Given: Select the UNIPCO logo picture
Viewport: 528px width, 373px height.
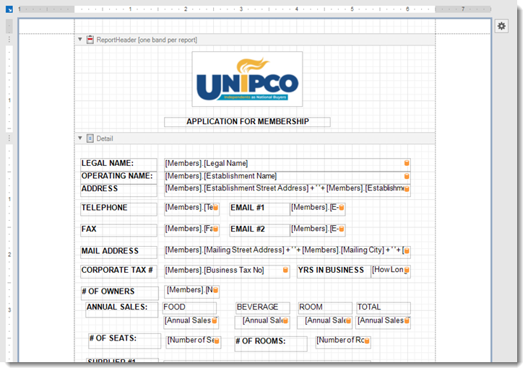Looking at the screenshot, I should [x=247, y=79].
